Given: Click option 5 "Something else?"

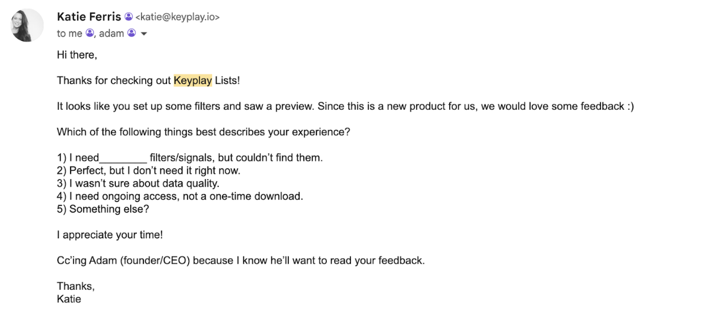Looking at the screenshot, I should pos(102,209).
